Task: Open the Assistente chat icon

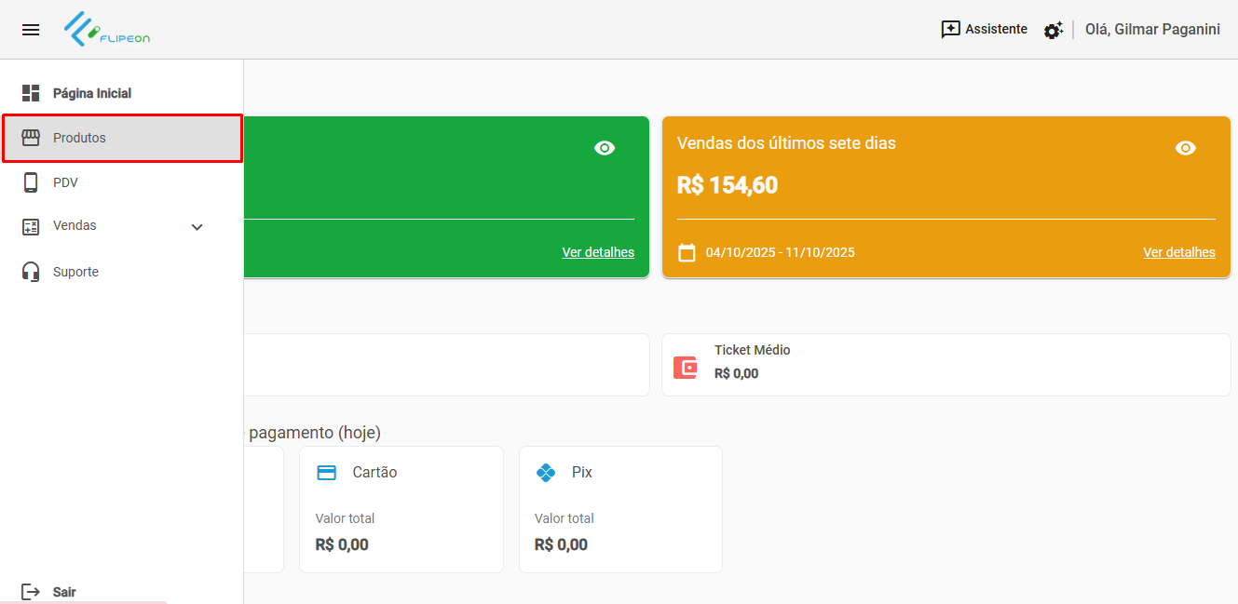Action: tap(950, 30)
